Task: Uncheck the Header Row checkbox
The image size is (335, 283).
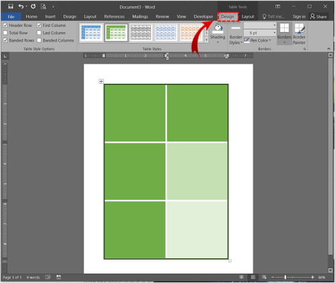Action: [x=5, y=25]
